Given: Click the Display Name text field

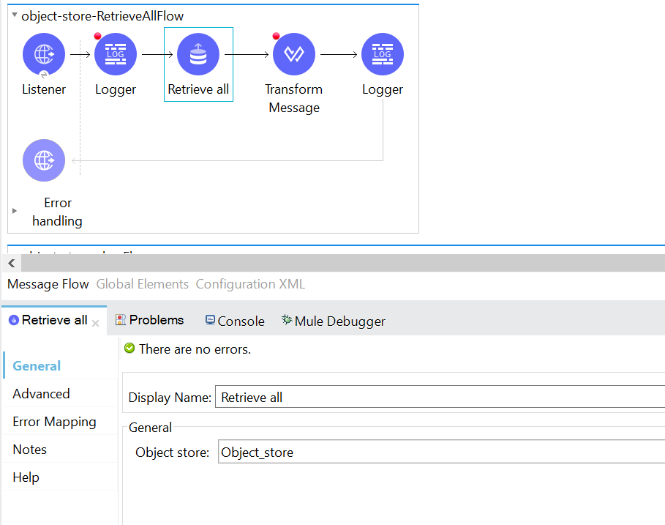Looking at the screenshot, I should 439,398.
